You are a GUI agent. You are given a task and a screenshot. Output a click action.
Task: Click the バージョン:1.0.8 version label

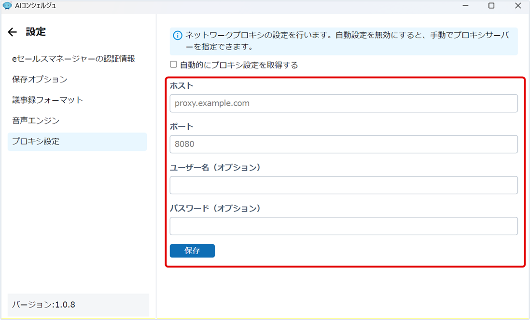tap(43, 305)
